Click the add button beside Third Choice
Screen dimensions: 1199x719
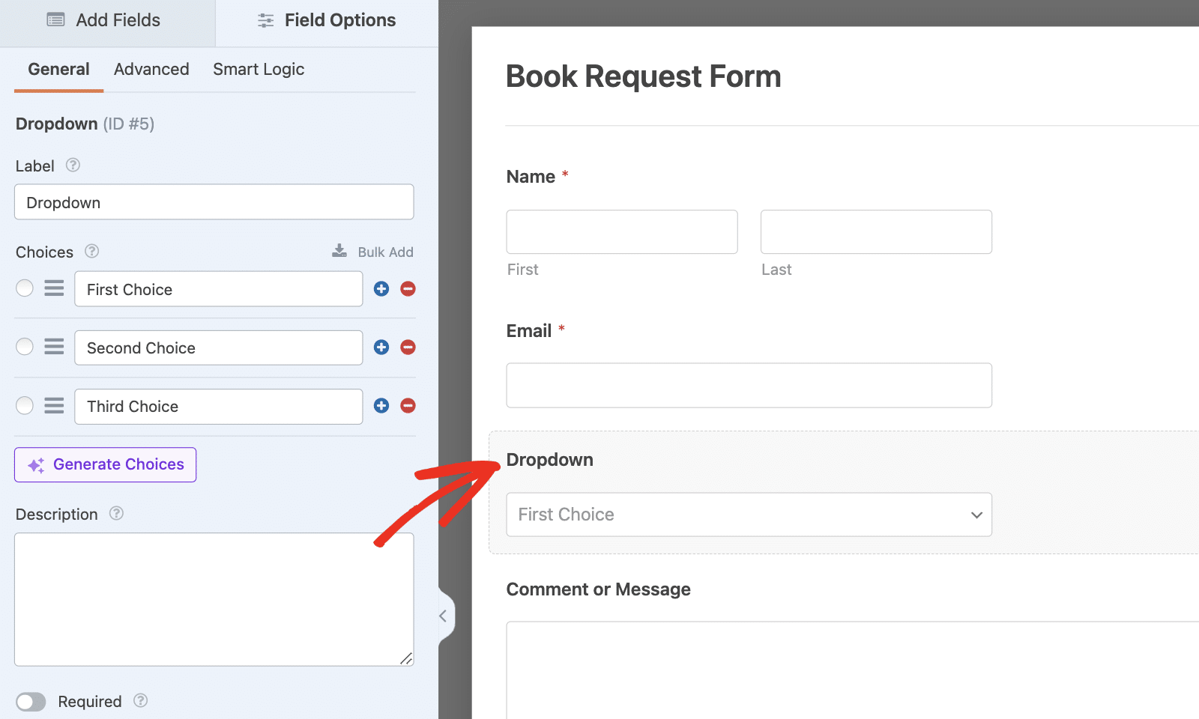[381, 406]
